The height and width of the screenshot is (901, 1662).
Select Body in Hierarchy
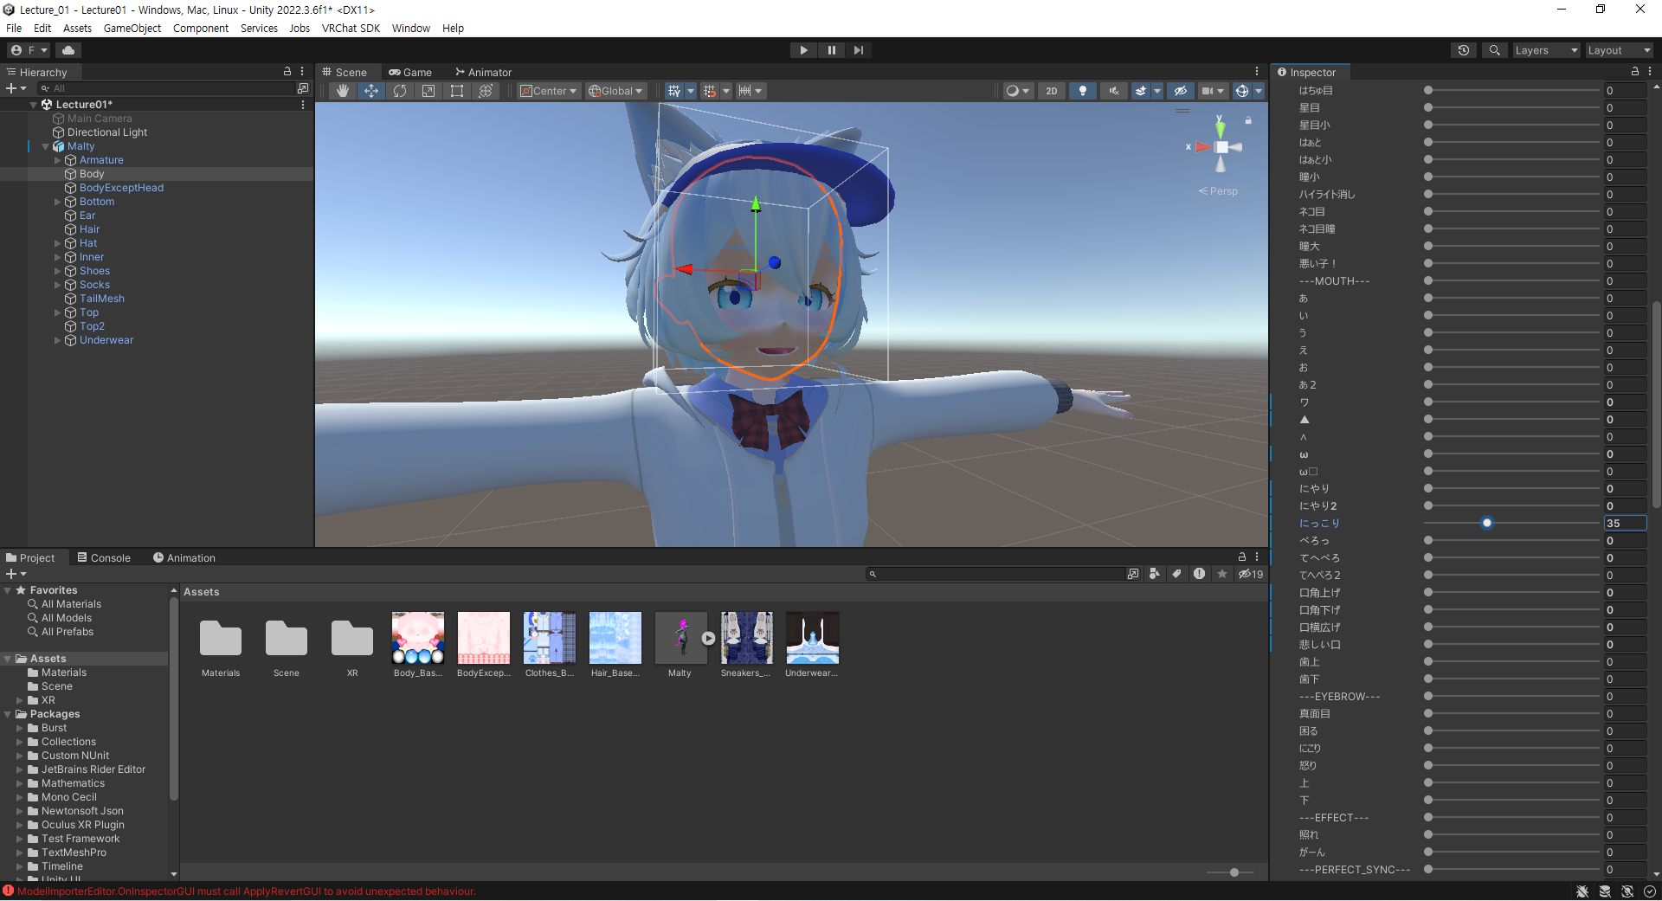(92, 174)
